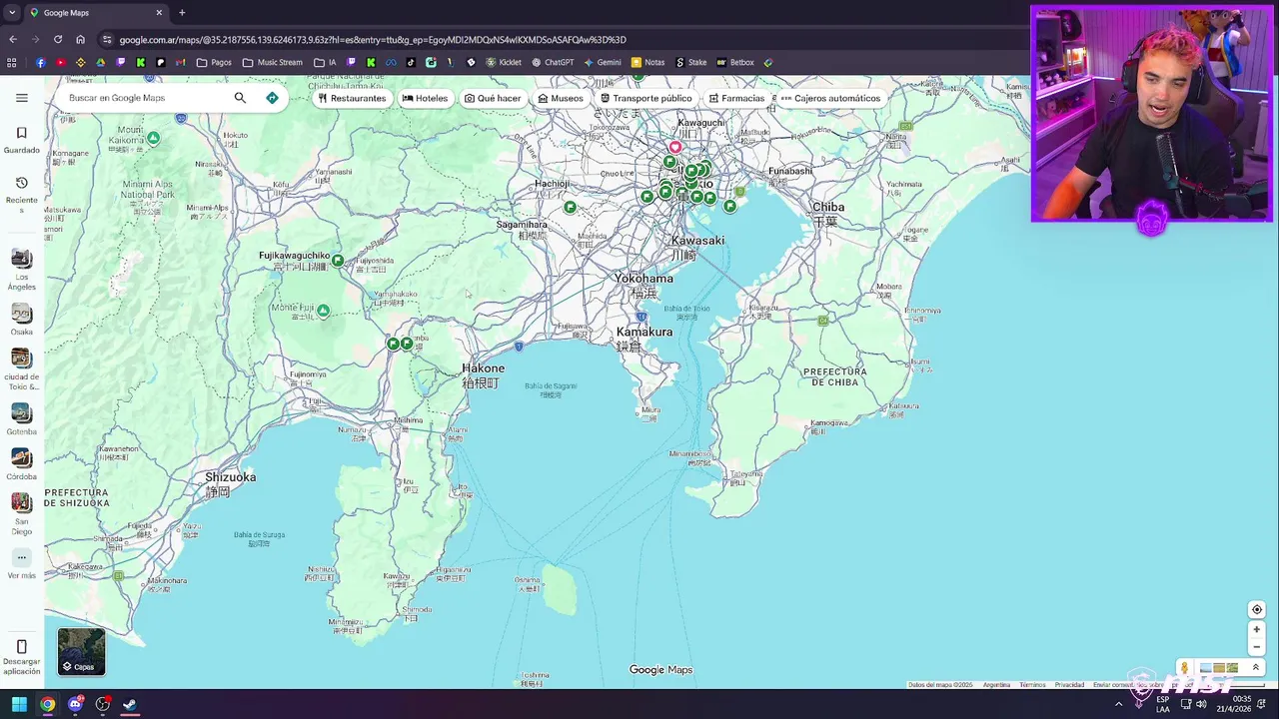Viewport: 1279px width, 719px height.
Task: Filter by Restaurantes
Action: (x=352, y=98)
